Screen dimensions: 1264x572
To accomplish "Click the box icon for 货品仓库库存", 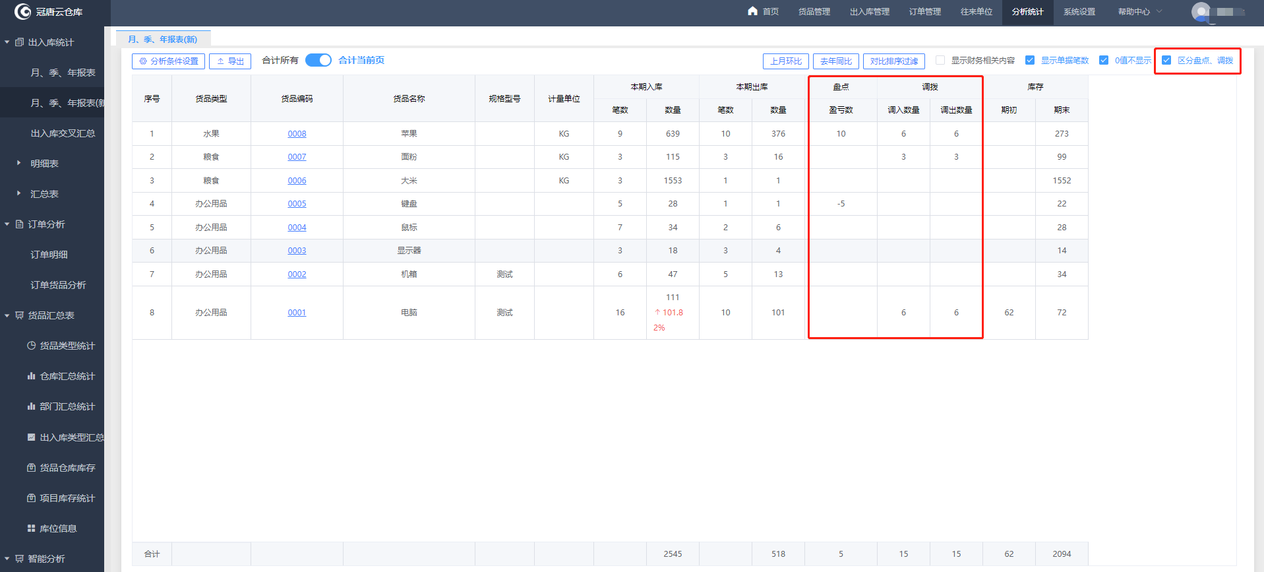I will click(31, 468).
